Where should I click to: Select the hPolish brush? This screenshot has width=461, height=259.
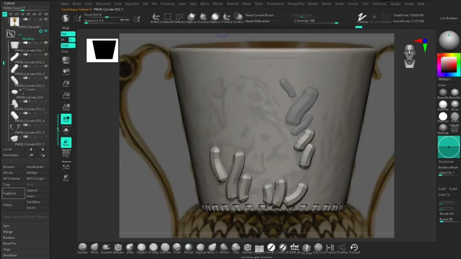pyautogui.click(x=224, y=248)
